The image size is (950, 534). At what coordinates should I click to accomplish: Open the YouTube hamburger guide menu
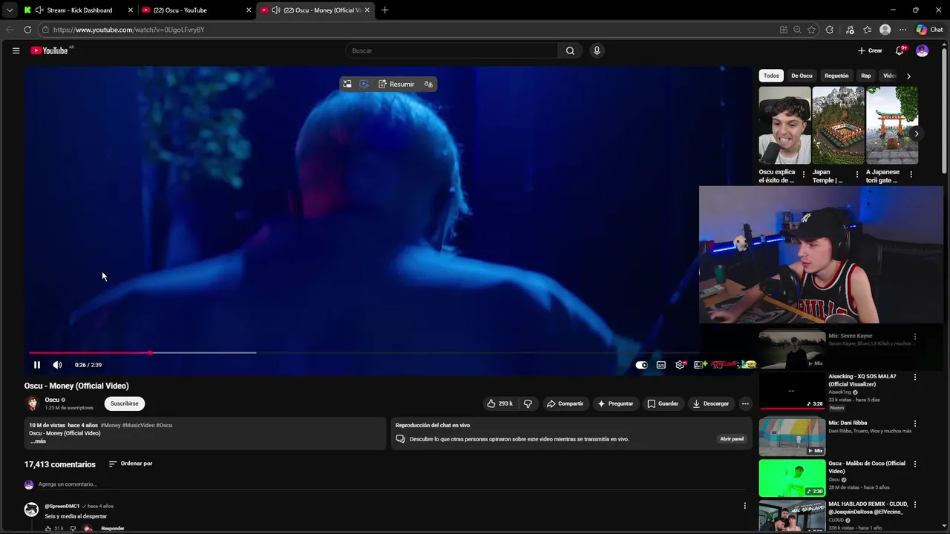[16, 50]
